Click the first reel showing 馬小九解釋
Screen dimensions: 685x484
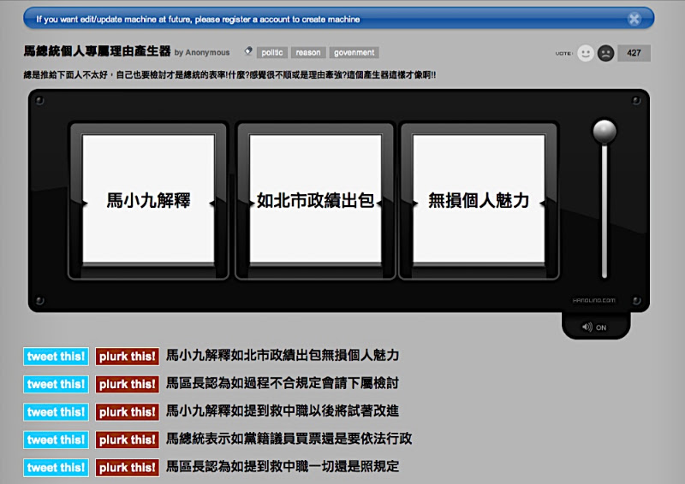tap(148, 199)
